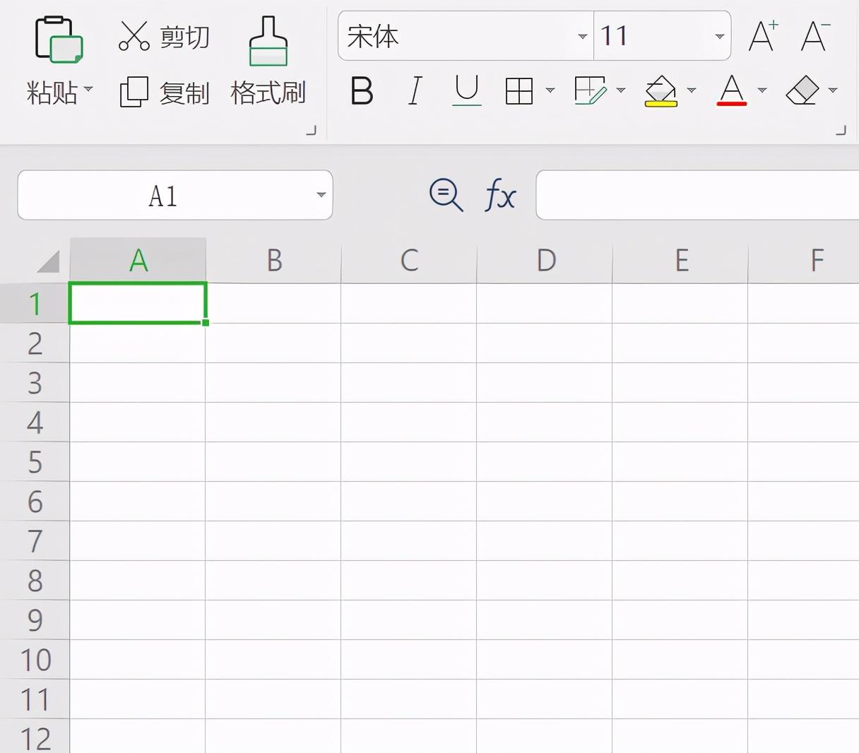Select row 6 header
The image size is (859, 753).
[35, 502]
